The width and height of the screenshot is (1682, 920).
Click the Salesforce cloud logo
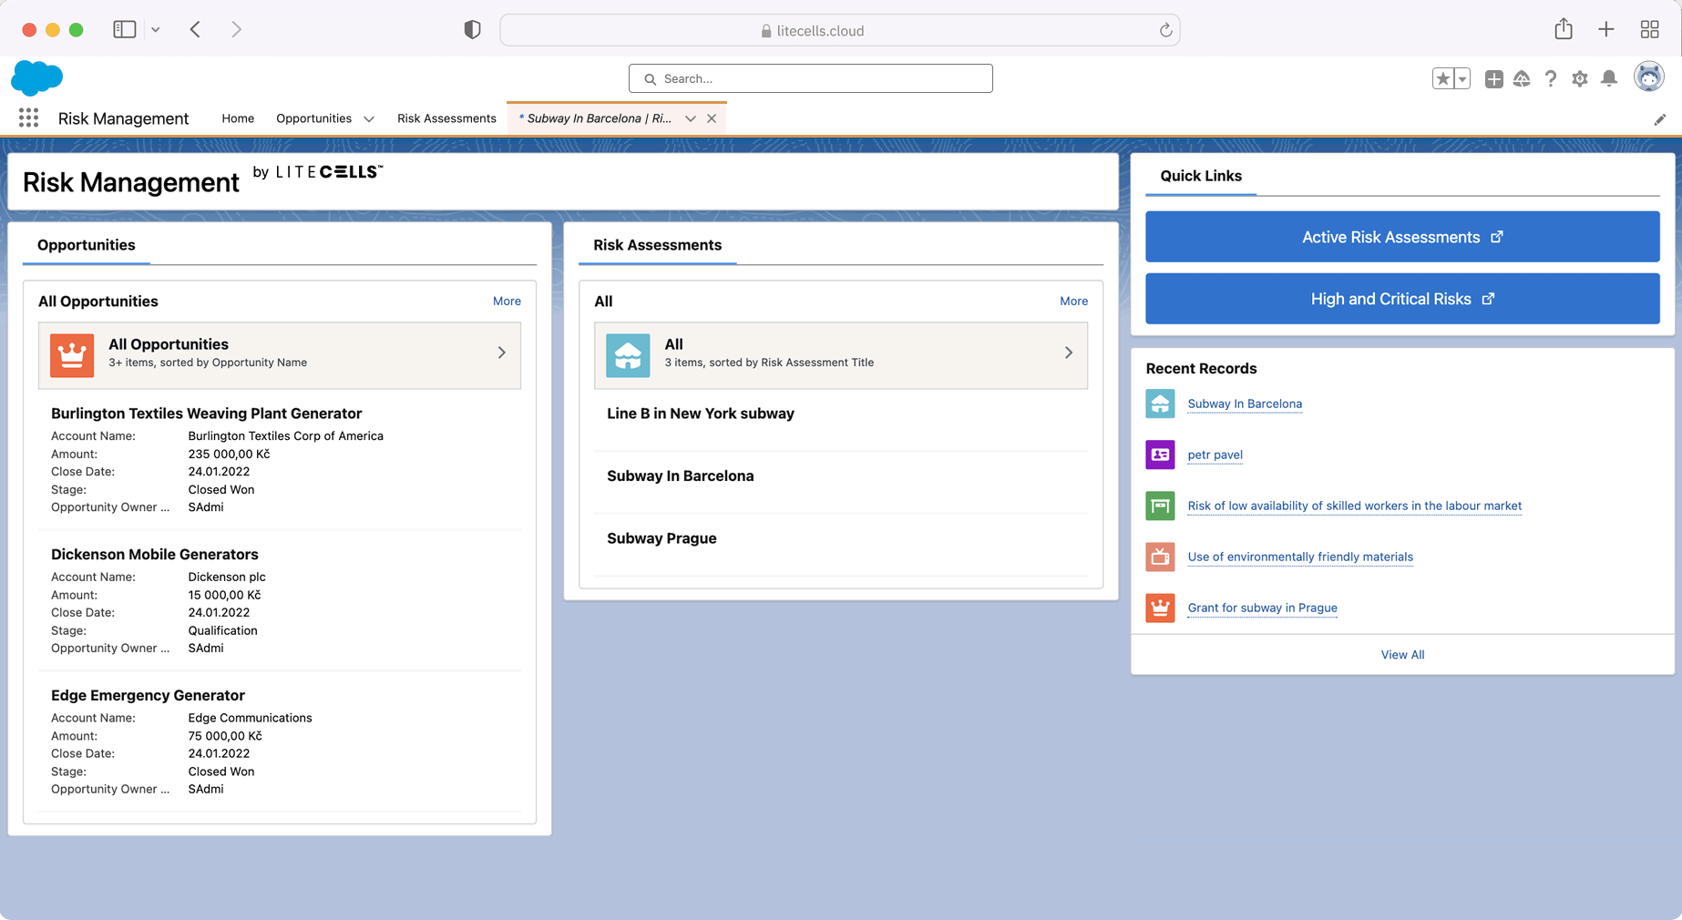(36, 77)
